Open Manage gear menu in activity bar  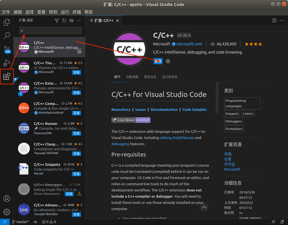[x=7, y=212]
